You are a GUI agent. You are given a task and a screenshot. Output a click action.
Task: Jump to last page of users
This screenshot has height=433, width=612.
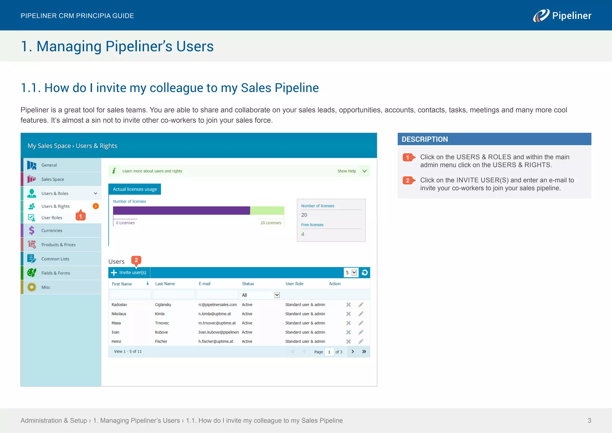[364, 352]
